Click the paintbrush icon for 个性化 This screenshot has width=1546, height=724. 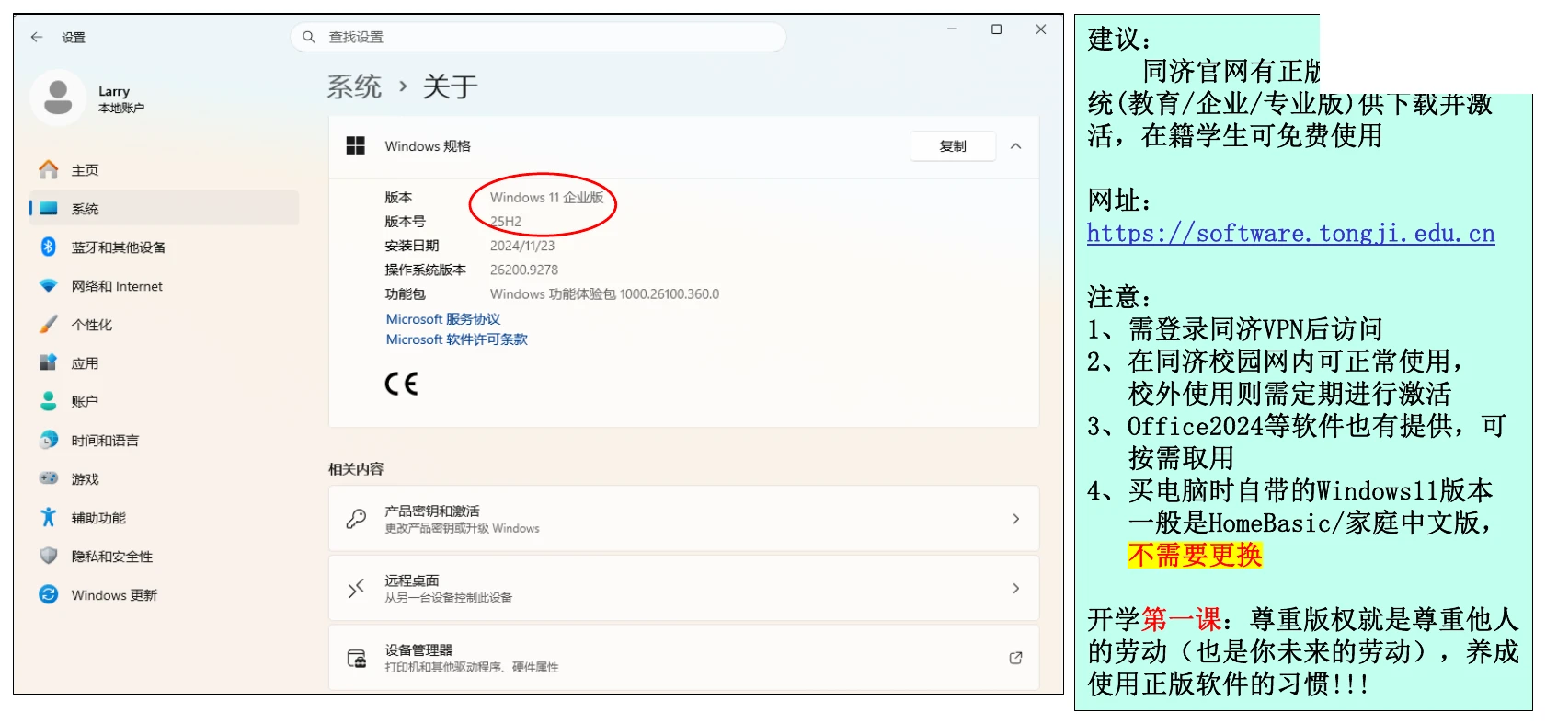coord(49,325)
